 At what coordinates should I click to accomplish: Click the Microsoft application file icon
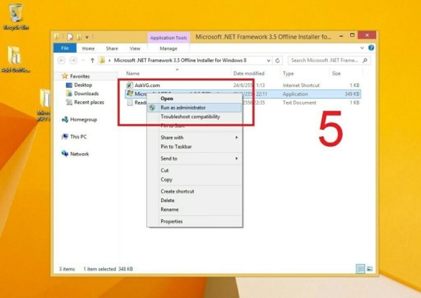click(x=130, y=94)
